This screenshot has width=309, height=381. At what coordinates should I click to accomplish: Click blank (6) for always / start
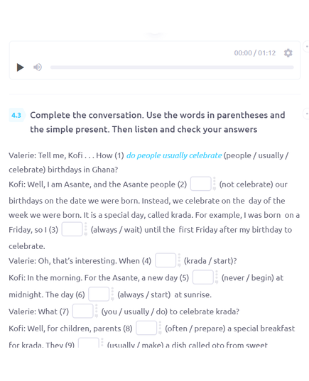[99, 294]
